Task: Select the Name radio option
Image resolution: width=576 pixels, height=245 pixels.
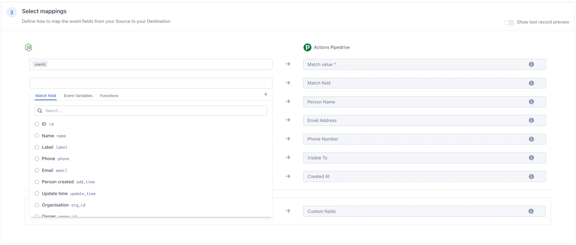Action: pos(37,136)
